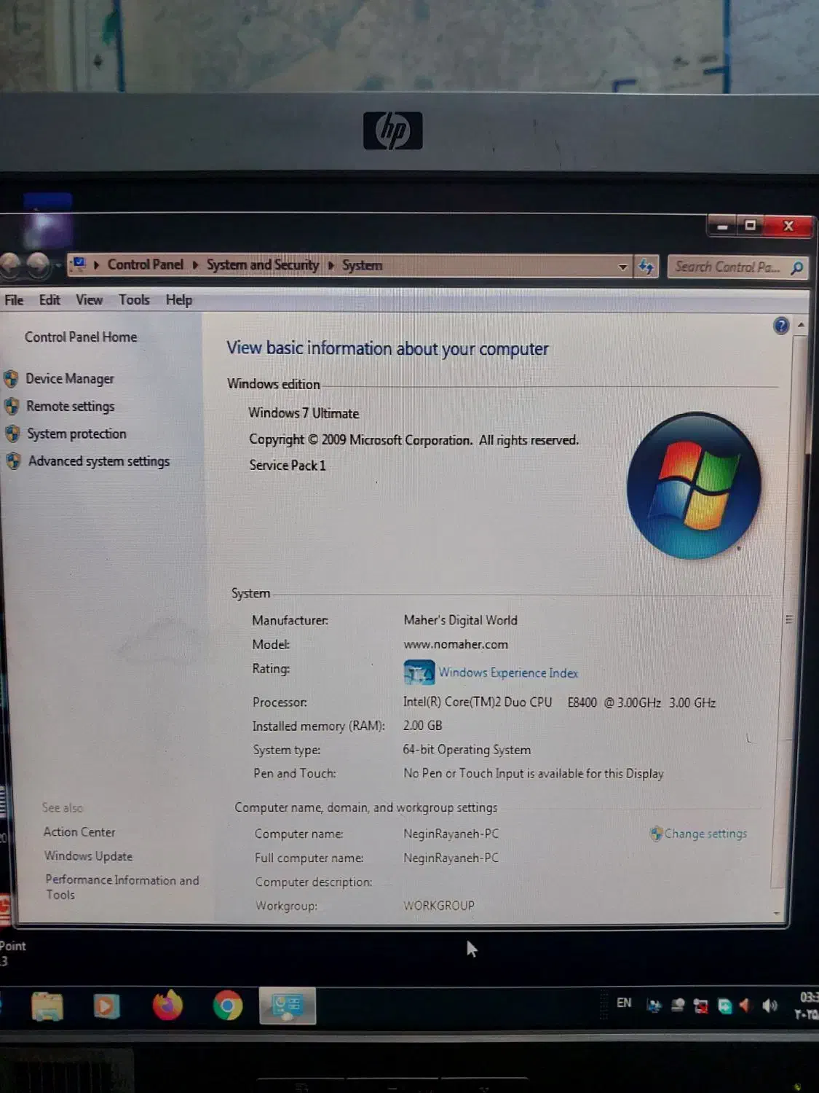Click the Windows 7 Ultimate text
This screenshot has height=1093, width=819.
click(304, 413)
